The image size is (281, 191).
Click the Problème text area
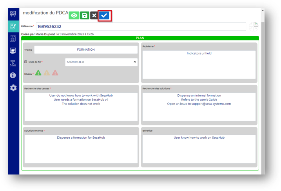(x=199, y=65)
